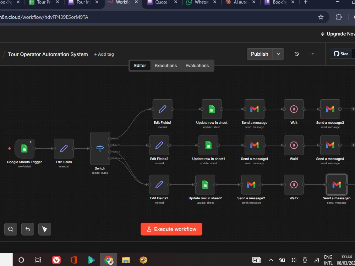Open Task View on the taskbar

tap(38, 260)
